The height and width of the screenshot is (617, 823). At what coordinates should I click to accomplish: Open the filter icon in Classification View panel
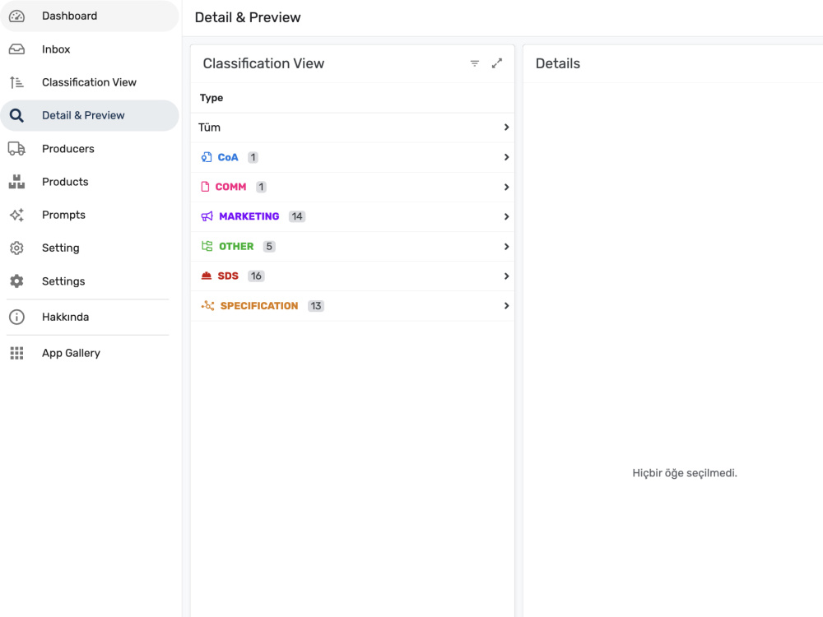tap(475, 63)
